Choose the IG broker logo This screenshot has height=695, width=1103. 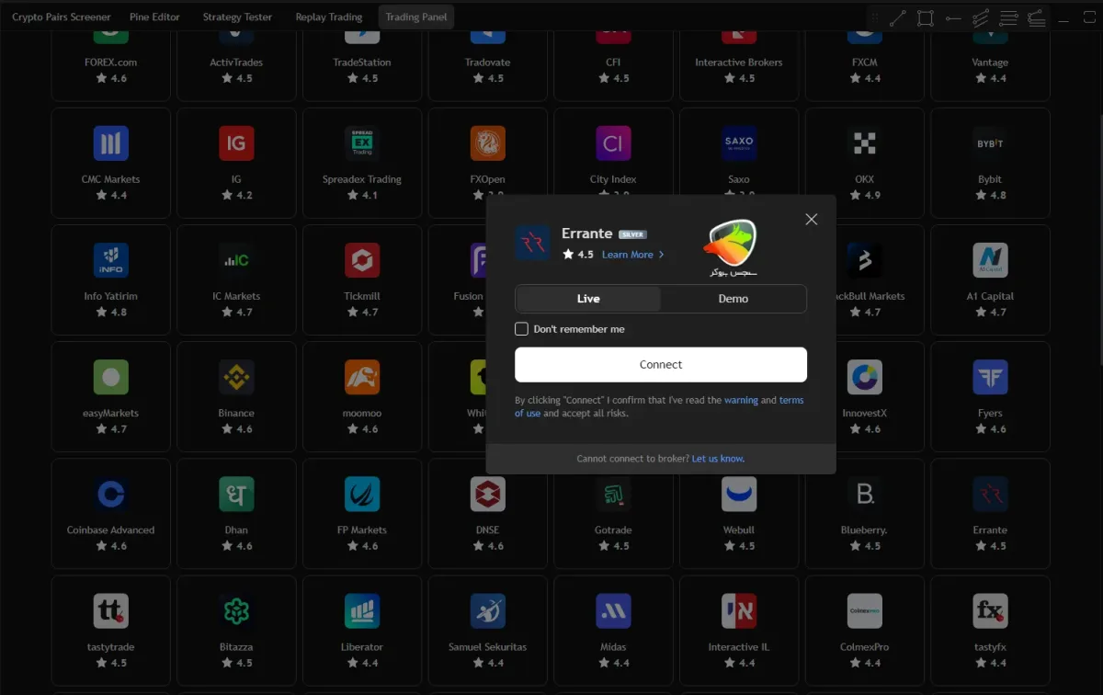pos(236,143)
